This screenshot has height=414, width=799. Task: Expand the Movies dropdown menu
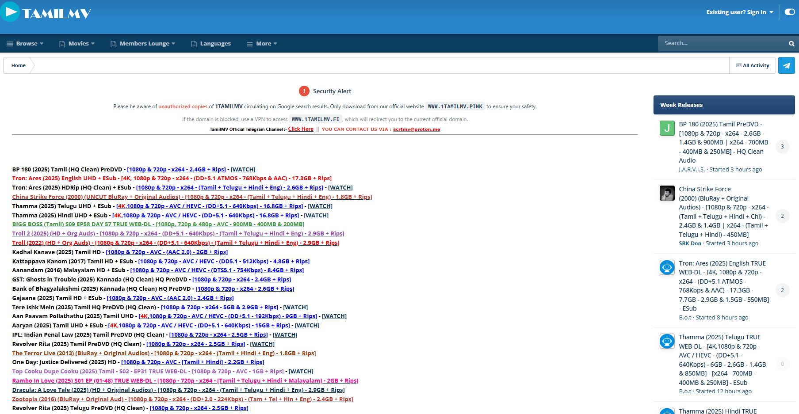tap(77, 44)
